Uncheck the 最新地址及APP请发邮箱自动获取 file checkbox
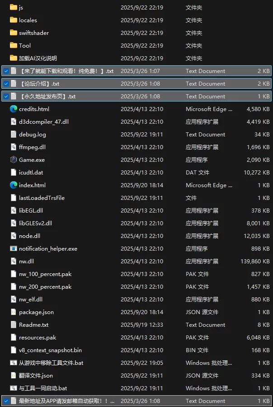 click(x=6, y=401)
